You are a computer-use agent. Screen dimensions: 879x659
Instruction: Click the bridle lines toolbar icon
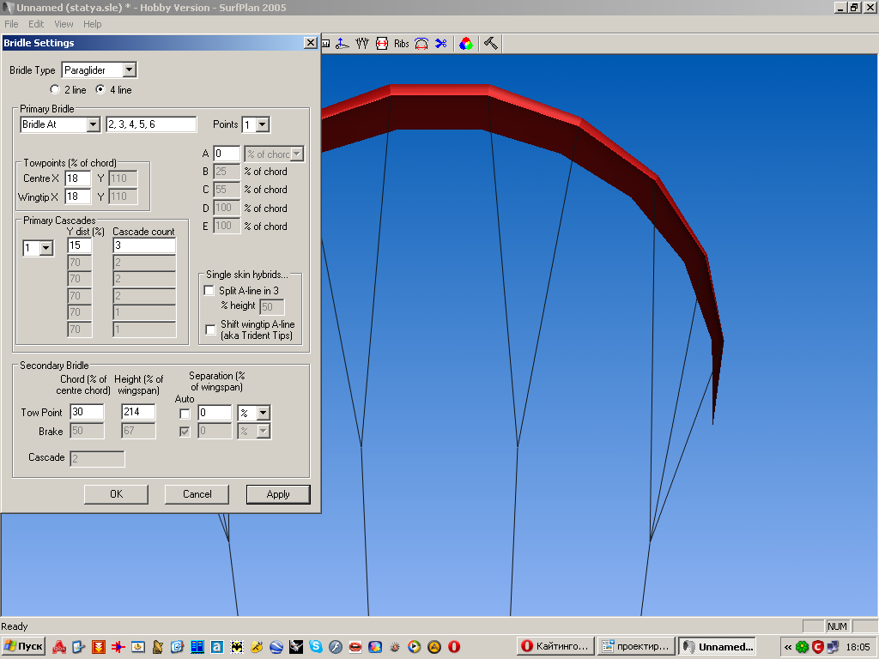pyautogui.click(x=362, y=44)
